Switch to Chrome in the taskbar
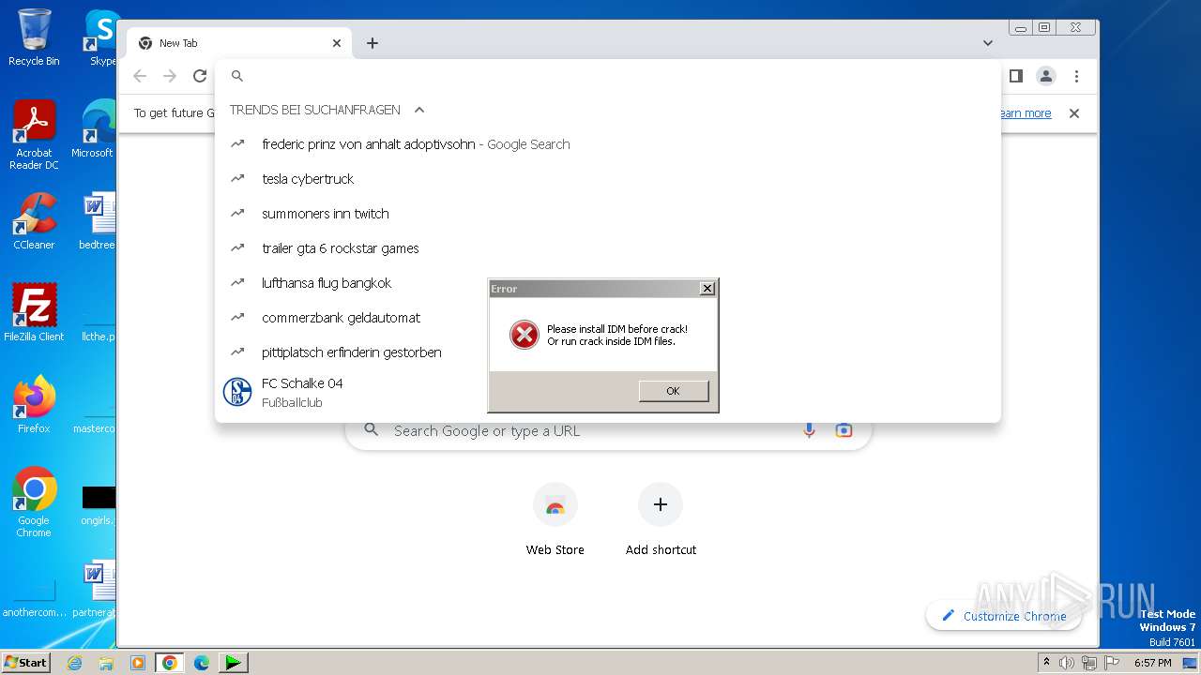This screenshot has width=1201, height=675. pos(170,663)
